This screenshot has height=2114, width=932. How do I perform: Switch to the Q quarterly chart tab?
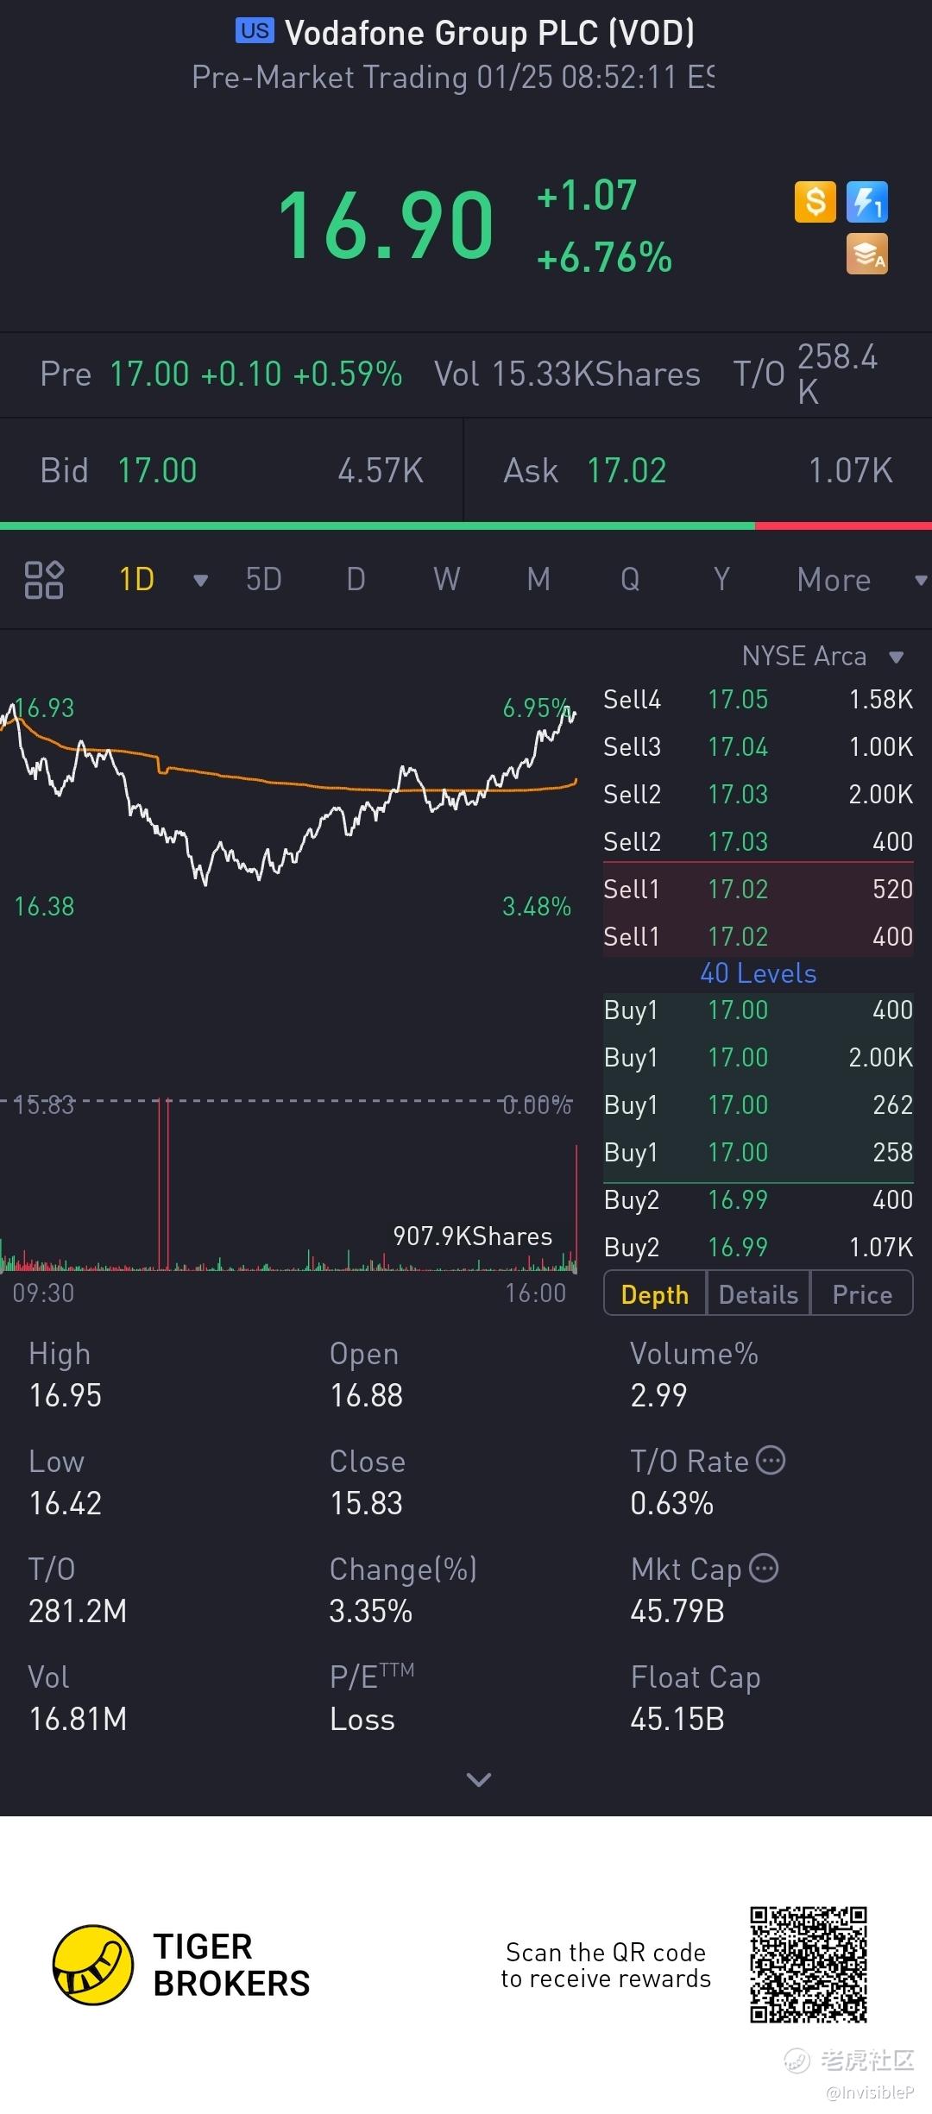click(630, 580)
